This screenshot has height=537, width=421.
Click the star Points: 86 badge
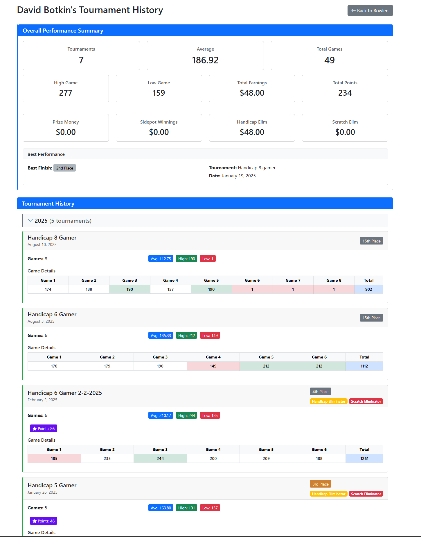coord(44,429)
